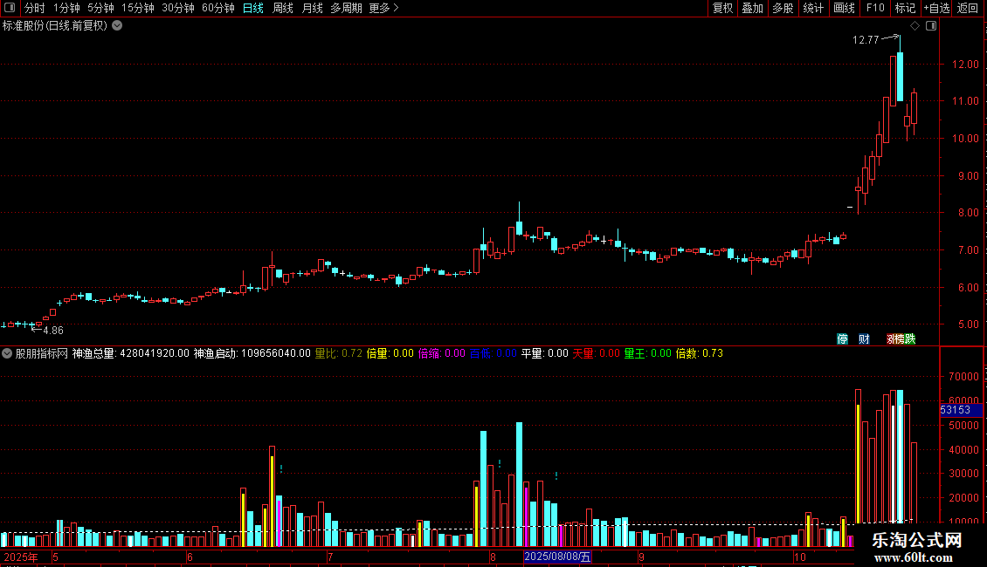
Task: Click the blue 百低 0.00 readout
Action: [x=493, y=353]
